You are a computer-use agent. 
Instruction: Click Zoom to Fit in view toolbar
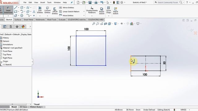93,23
